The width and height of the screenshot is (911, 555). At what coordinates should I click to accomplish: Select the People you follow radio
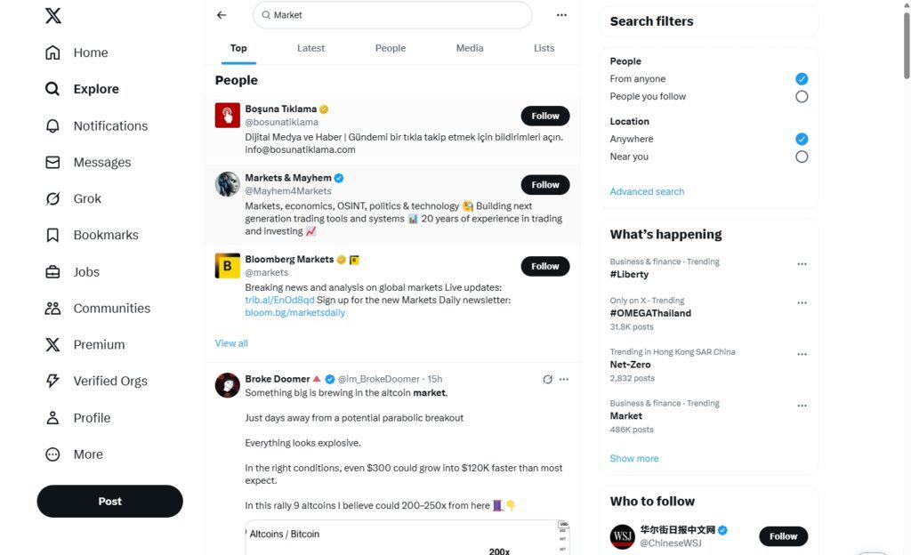(802, 96)
